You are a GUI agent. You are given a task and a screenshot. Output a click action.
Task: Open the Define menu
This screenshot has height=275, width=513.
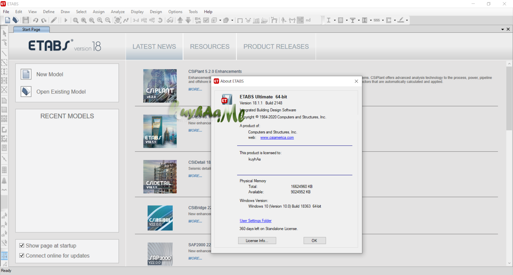[49, 12]
